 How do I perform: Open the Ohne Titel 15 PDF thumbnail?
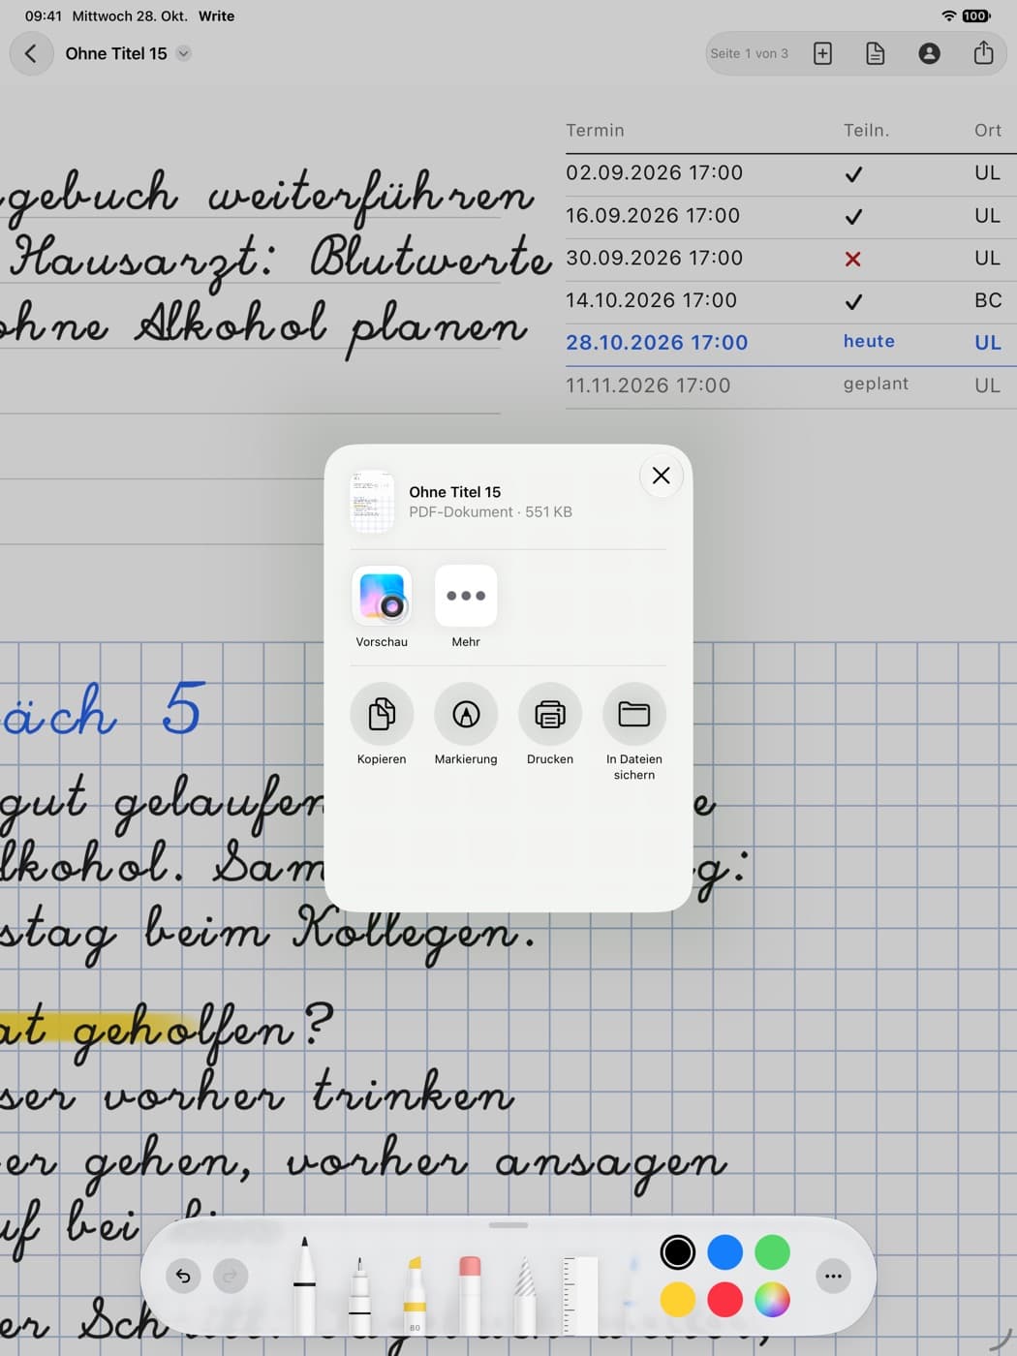[x=372, y=502]
